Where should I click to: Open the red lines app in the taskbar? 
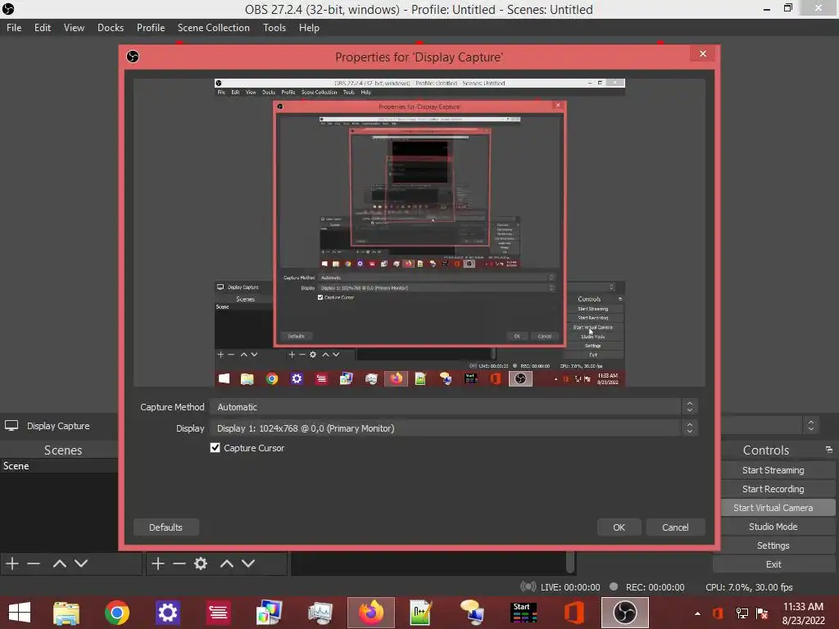point(218,613)
